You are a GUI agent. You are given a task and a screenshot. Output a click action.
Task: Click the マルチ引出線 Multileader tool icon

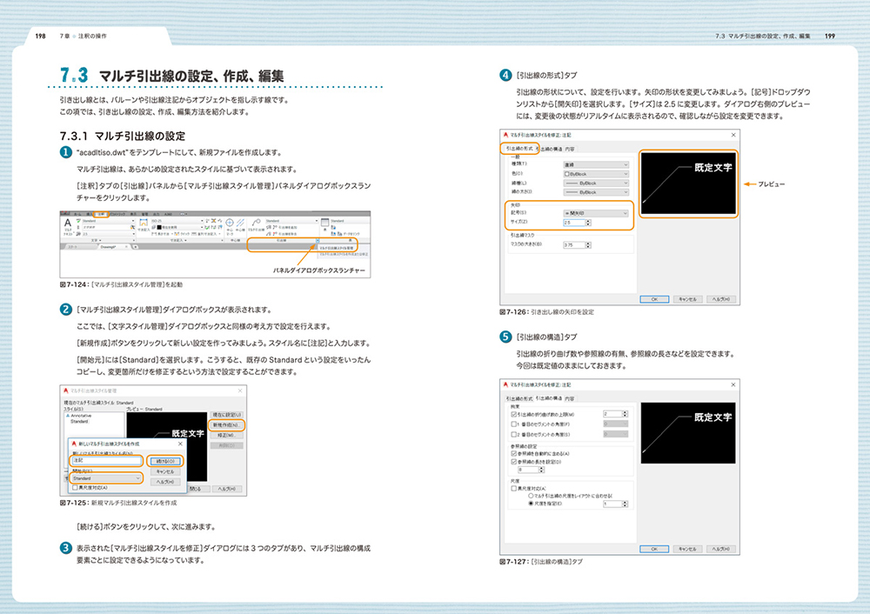(x=256, y=223)
